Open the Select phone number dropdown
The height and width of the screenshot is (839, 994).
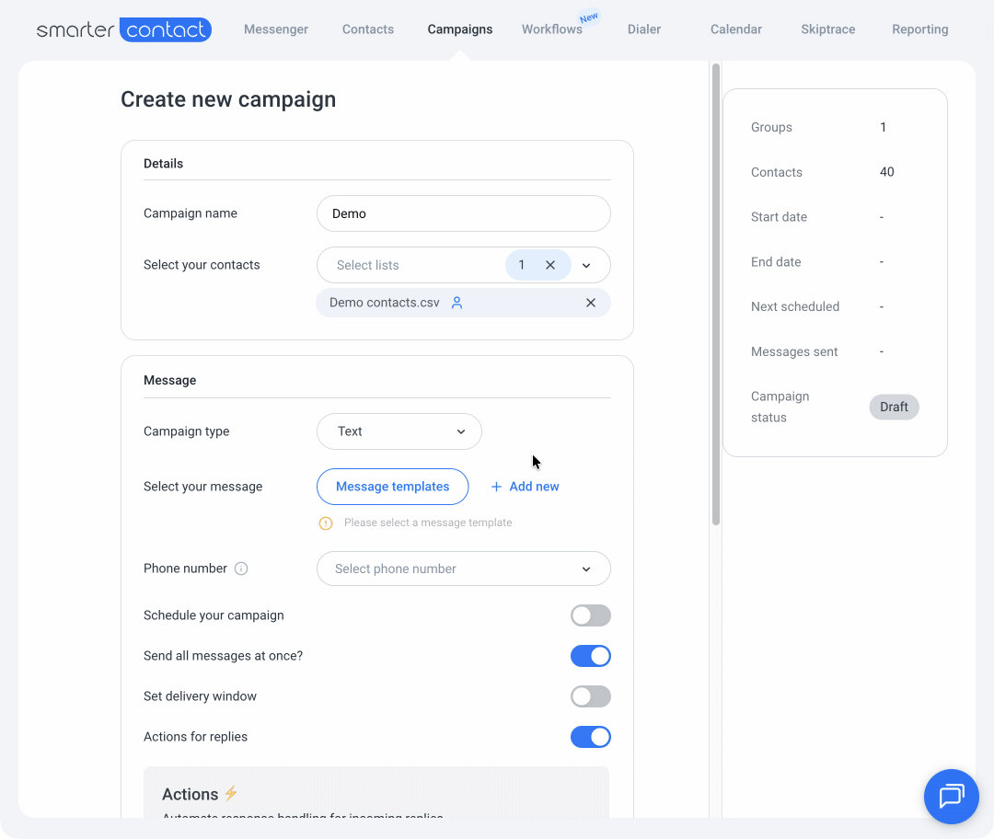click(x=463, y=569)
